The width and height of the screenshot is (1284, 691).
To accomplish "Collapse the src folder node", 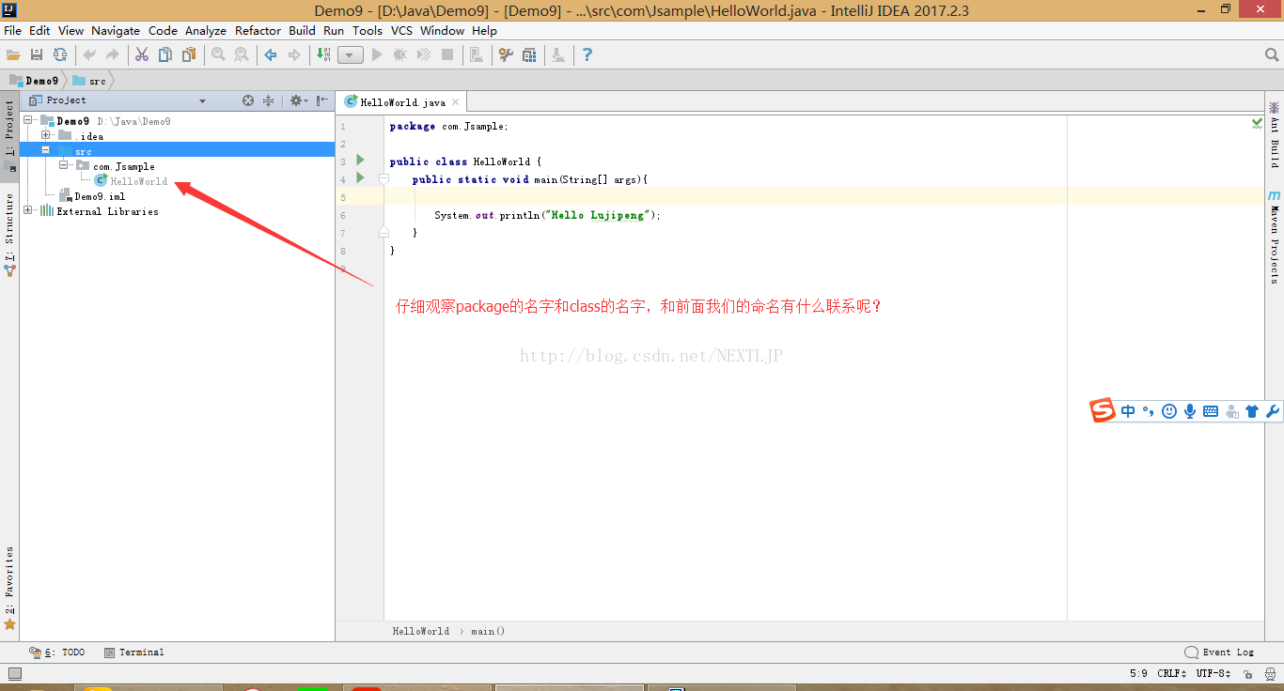I will pos(45,150).
